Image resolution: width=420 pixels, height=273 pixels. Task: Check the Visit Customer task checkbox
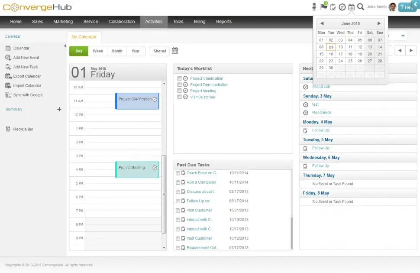[180, 97]
